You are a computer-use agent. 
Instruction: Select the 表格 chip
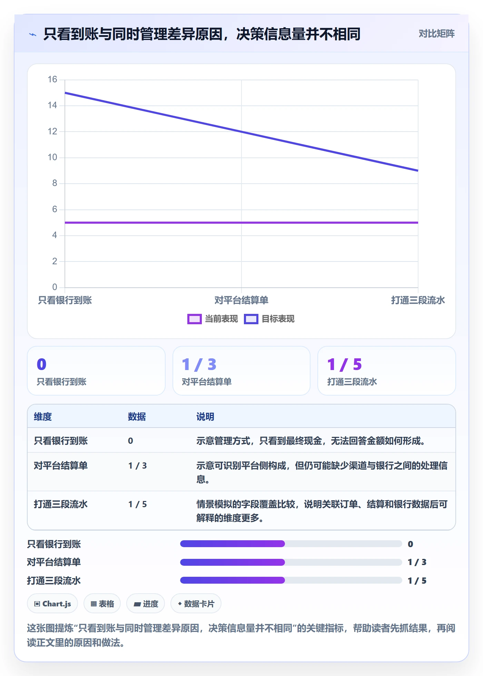[x=102, y=604]
